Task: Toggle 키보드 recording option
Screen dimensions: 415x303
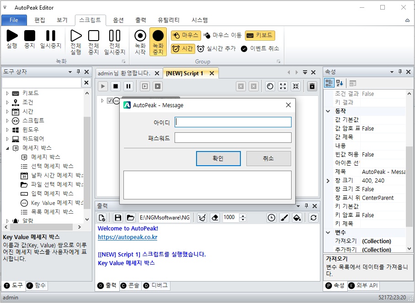Action: pyautogui.click(x=260, y=35)
